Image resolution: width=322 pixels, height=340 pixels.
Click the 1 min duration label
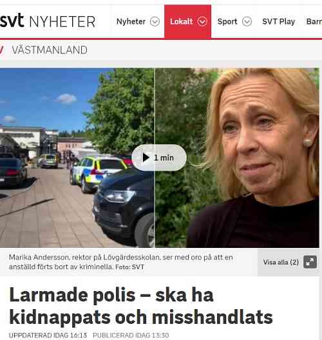(164, 158)
